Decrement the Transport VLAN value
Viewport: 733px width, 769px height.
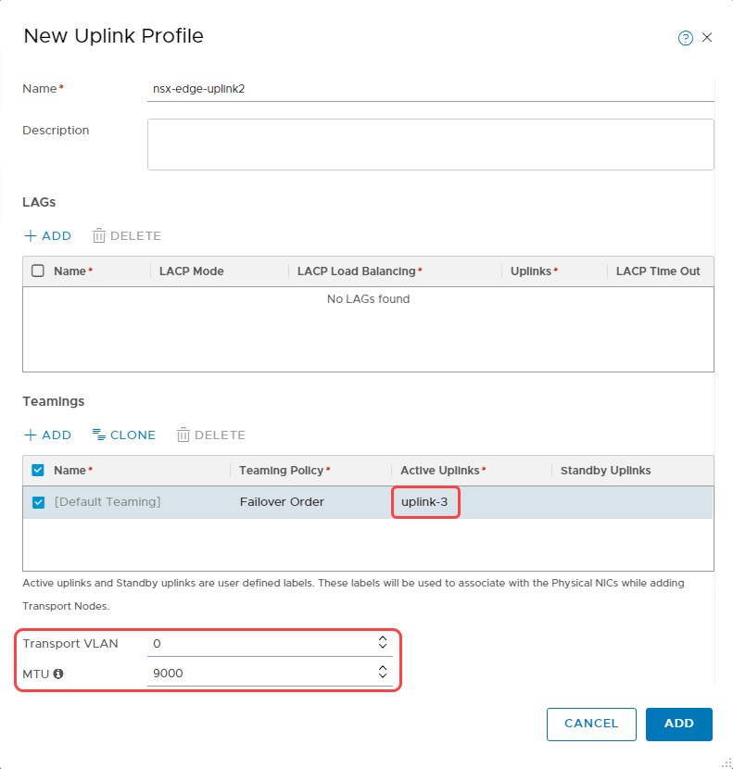382,646
